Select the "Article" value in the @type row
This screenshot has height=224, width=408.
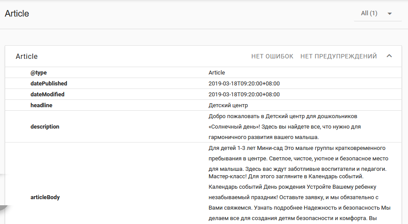point(217,73)
